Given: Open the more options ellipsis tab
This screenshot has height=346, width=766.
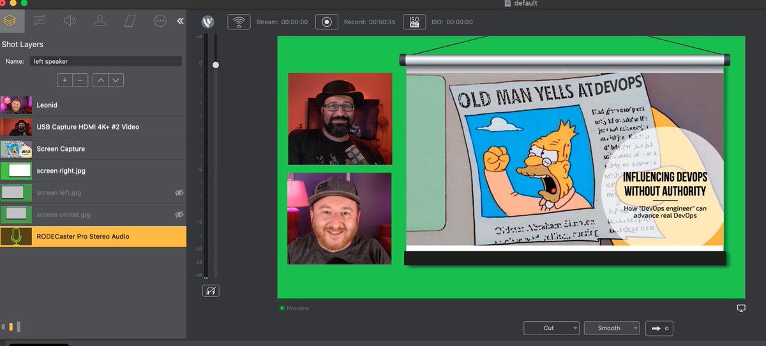Looking at the screenshot, I should [160, 20].
